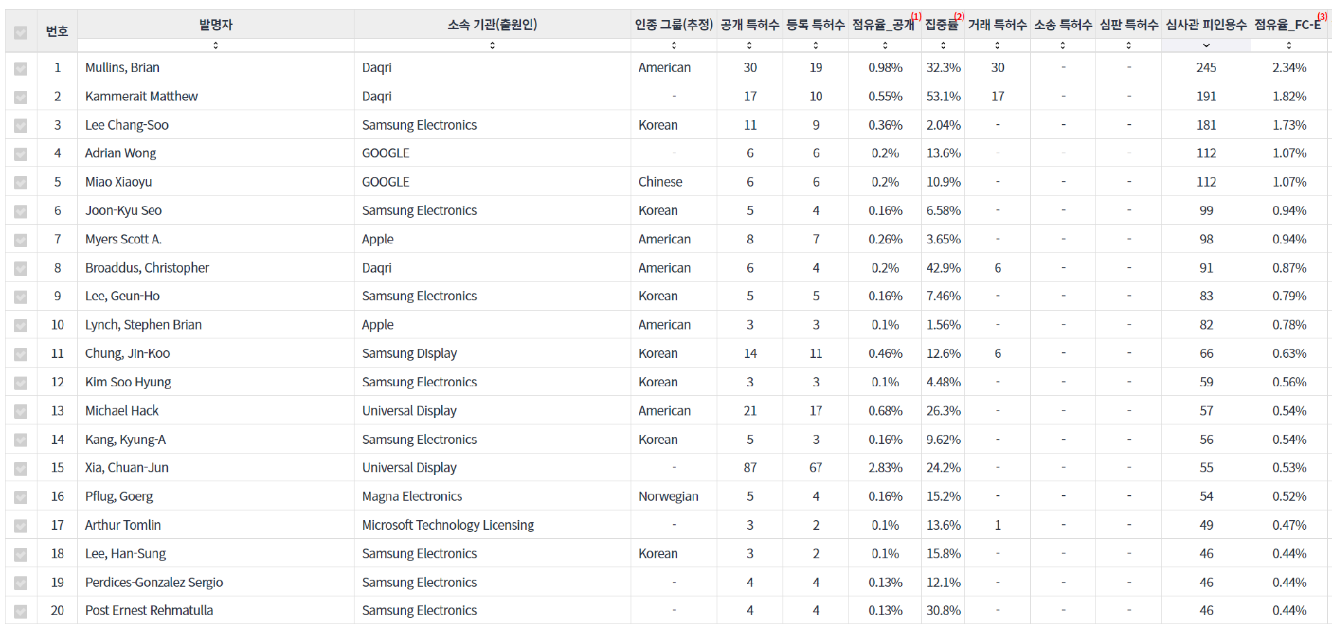This screenshot has height=629, width=1332.
Task: Select inventor Pflug, Goerg
Action: [x=119, y=496]
